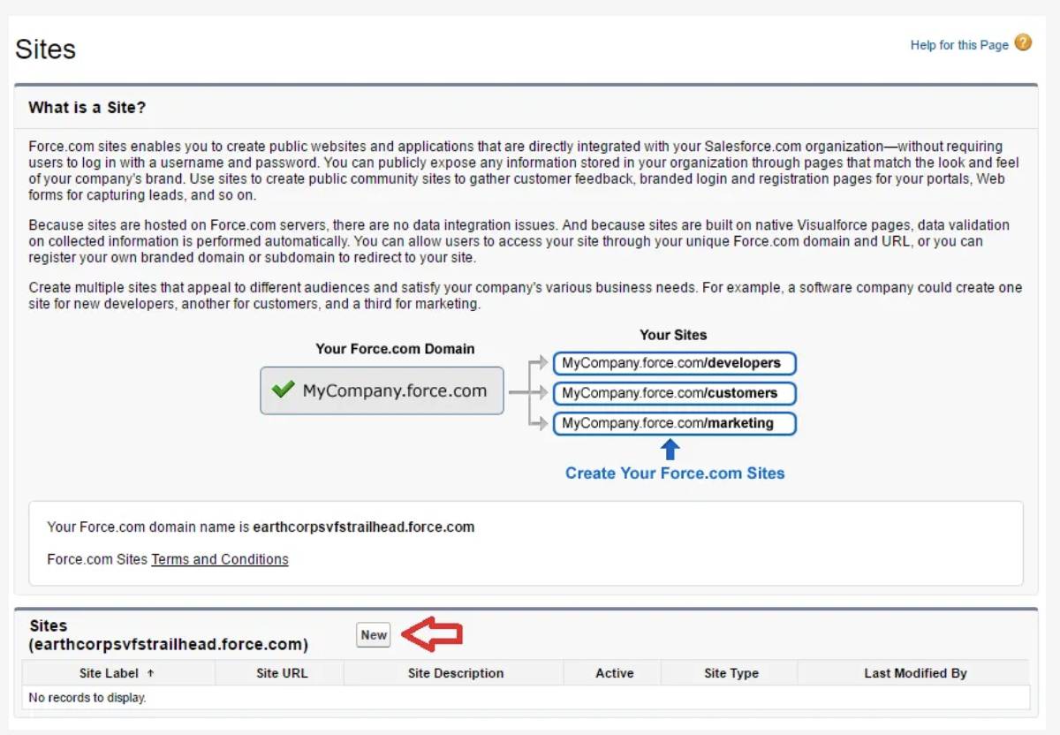Click the Active column header

tap(614, 673)
